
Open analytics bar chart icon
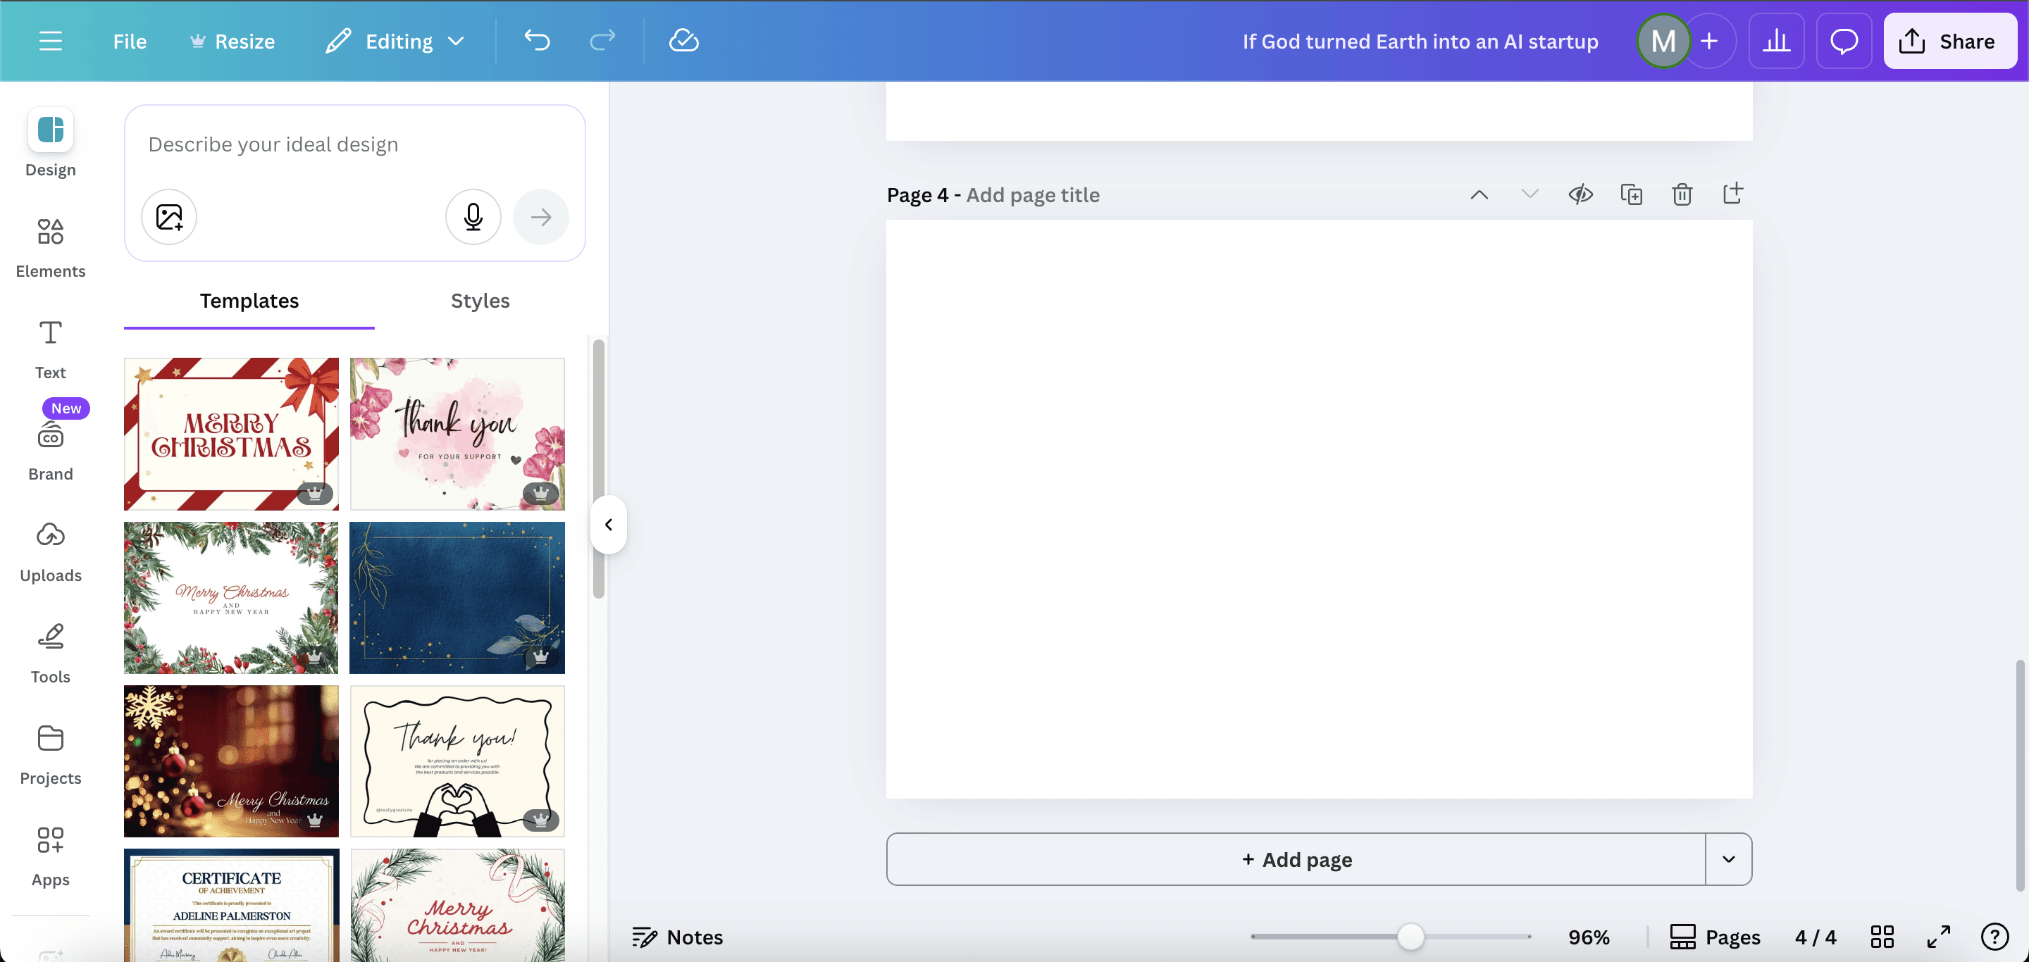tap(1776, 41)
